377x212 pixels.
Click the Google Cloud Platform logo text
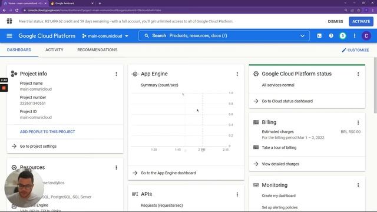47,36
